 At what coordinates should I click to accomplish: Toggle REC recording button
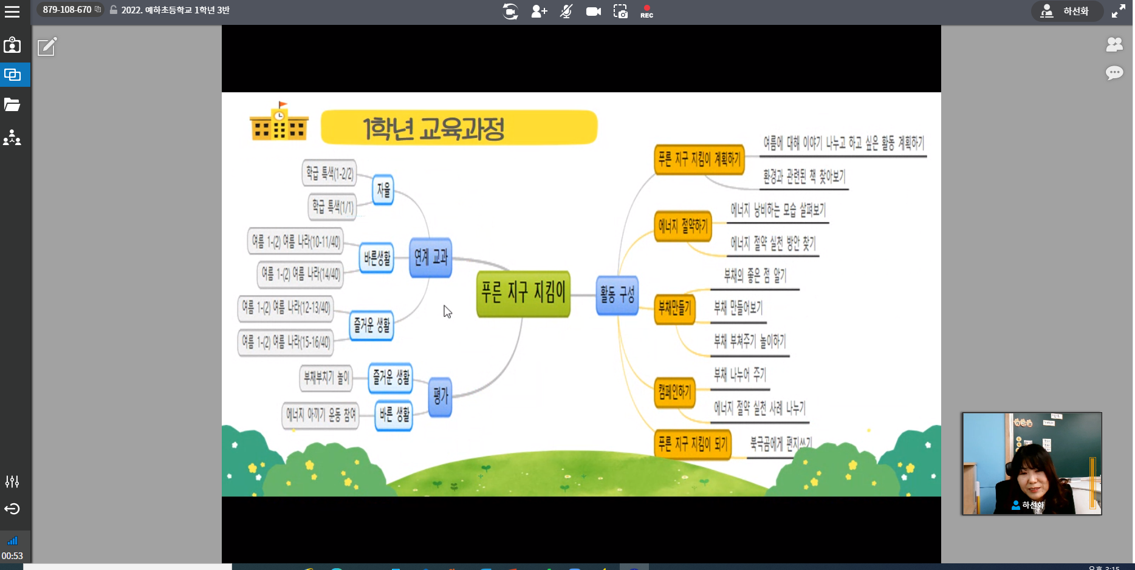[646, 12]
